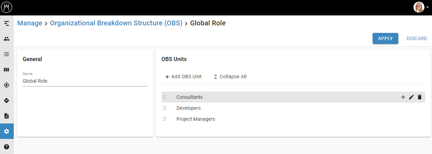
Task: Edit the Consultants unit with pencil icon
Action: click(411, 97)
